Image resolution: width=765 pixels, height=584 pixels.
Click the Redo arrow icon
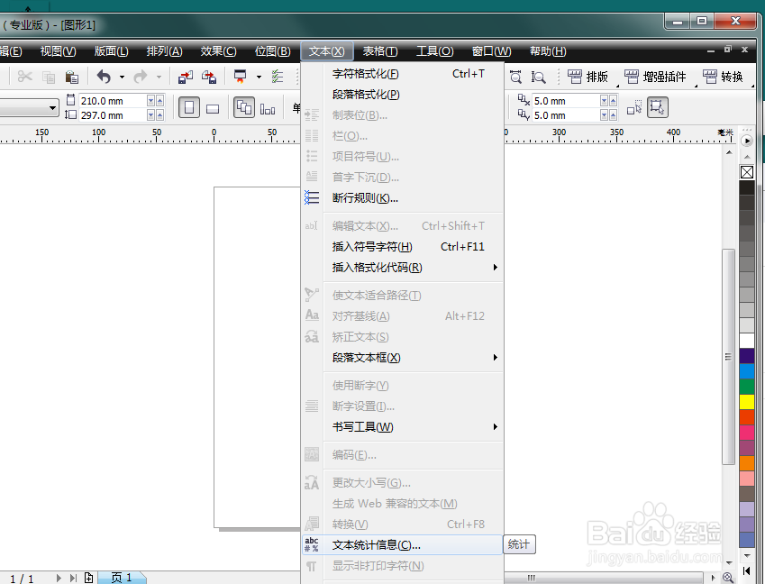coord(142,78)
